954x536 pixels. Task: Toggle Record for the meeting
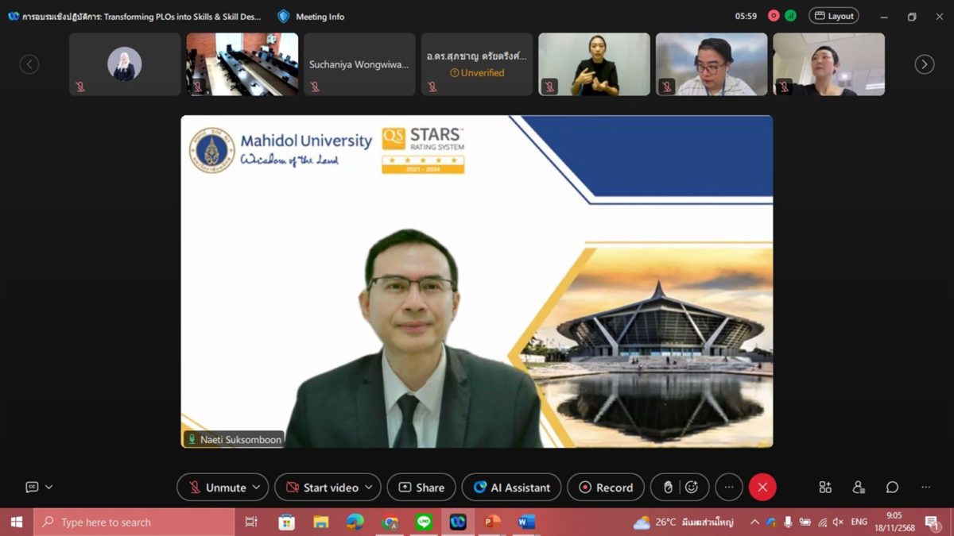[606, 488]
